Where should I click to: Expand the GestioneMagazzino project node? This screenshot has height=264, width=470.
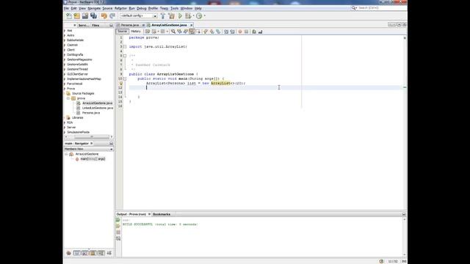[65, 59]
